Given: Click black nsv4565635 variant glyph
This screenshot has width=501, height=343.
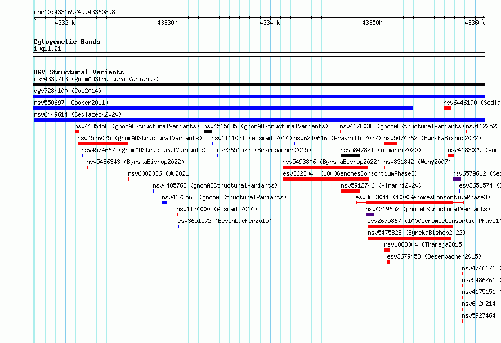Looking at the screenshot, I should 208,132.
